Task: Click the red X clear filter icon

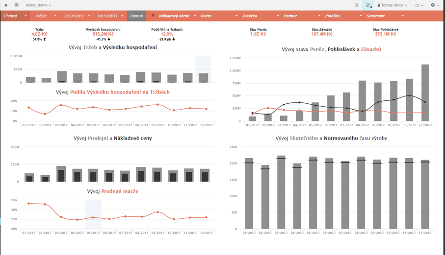Action: coord(153,16)
